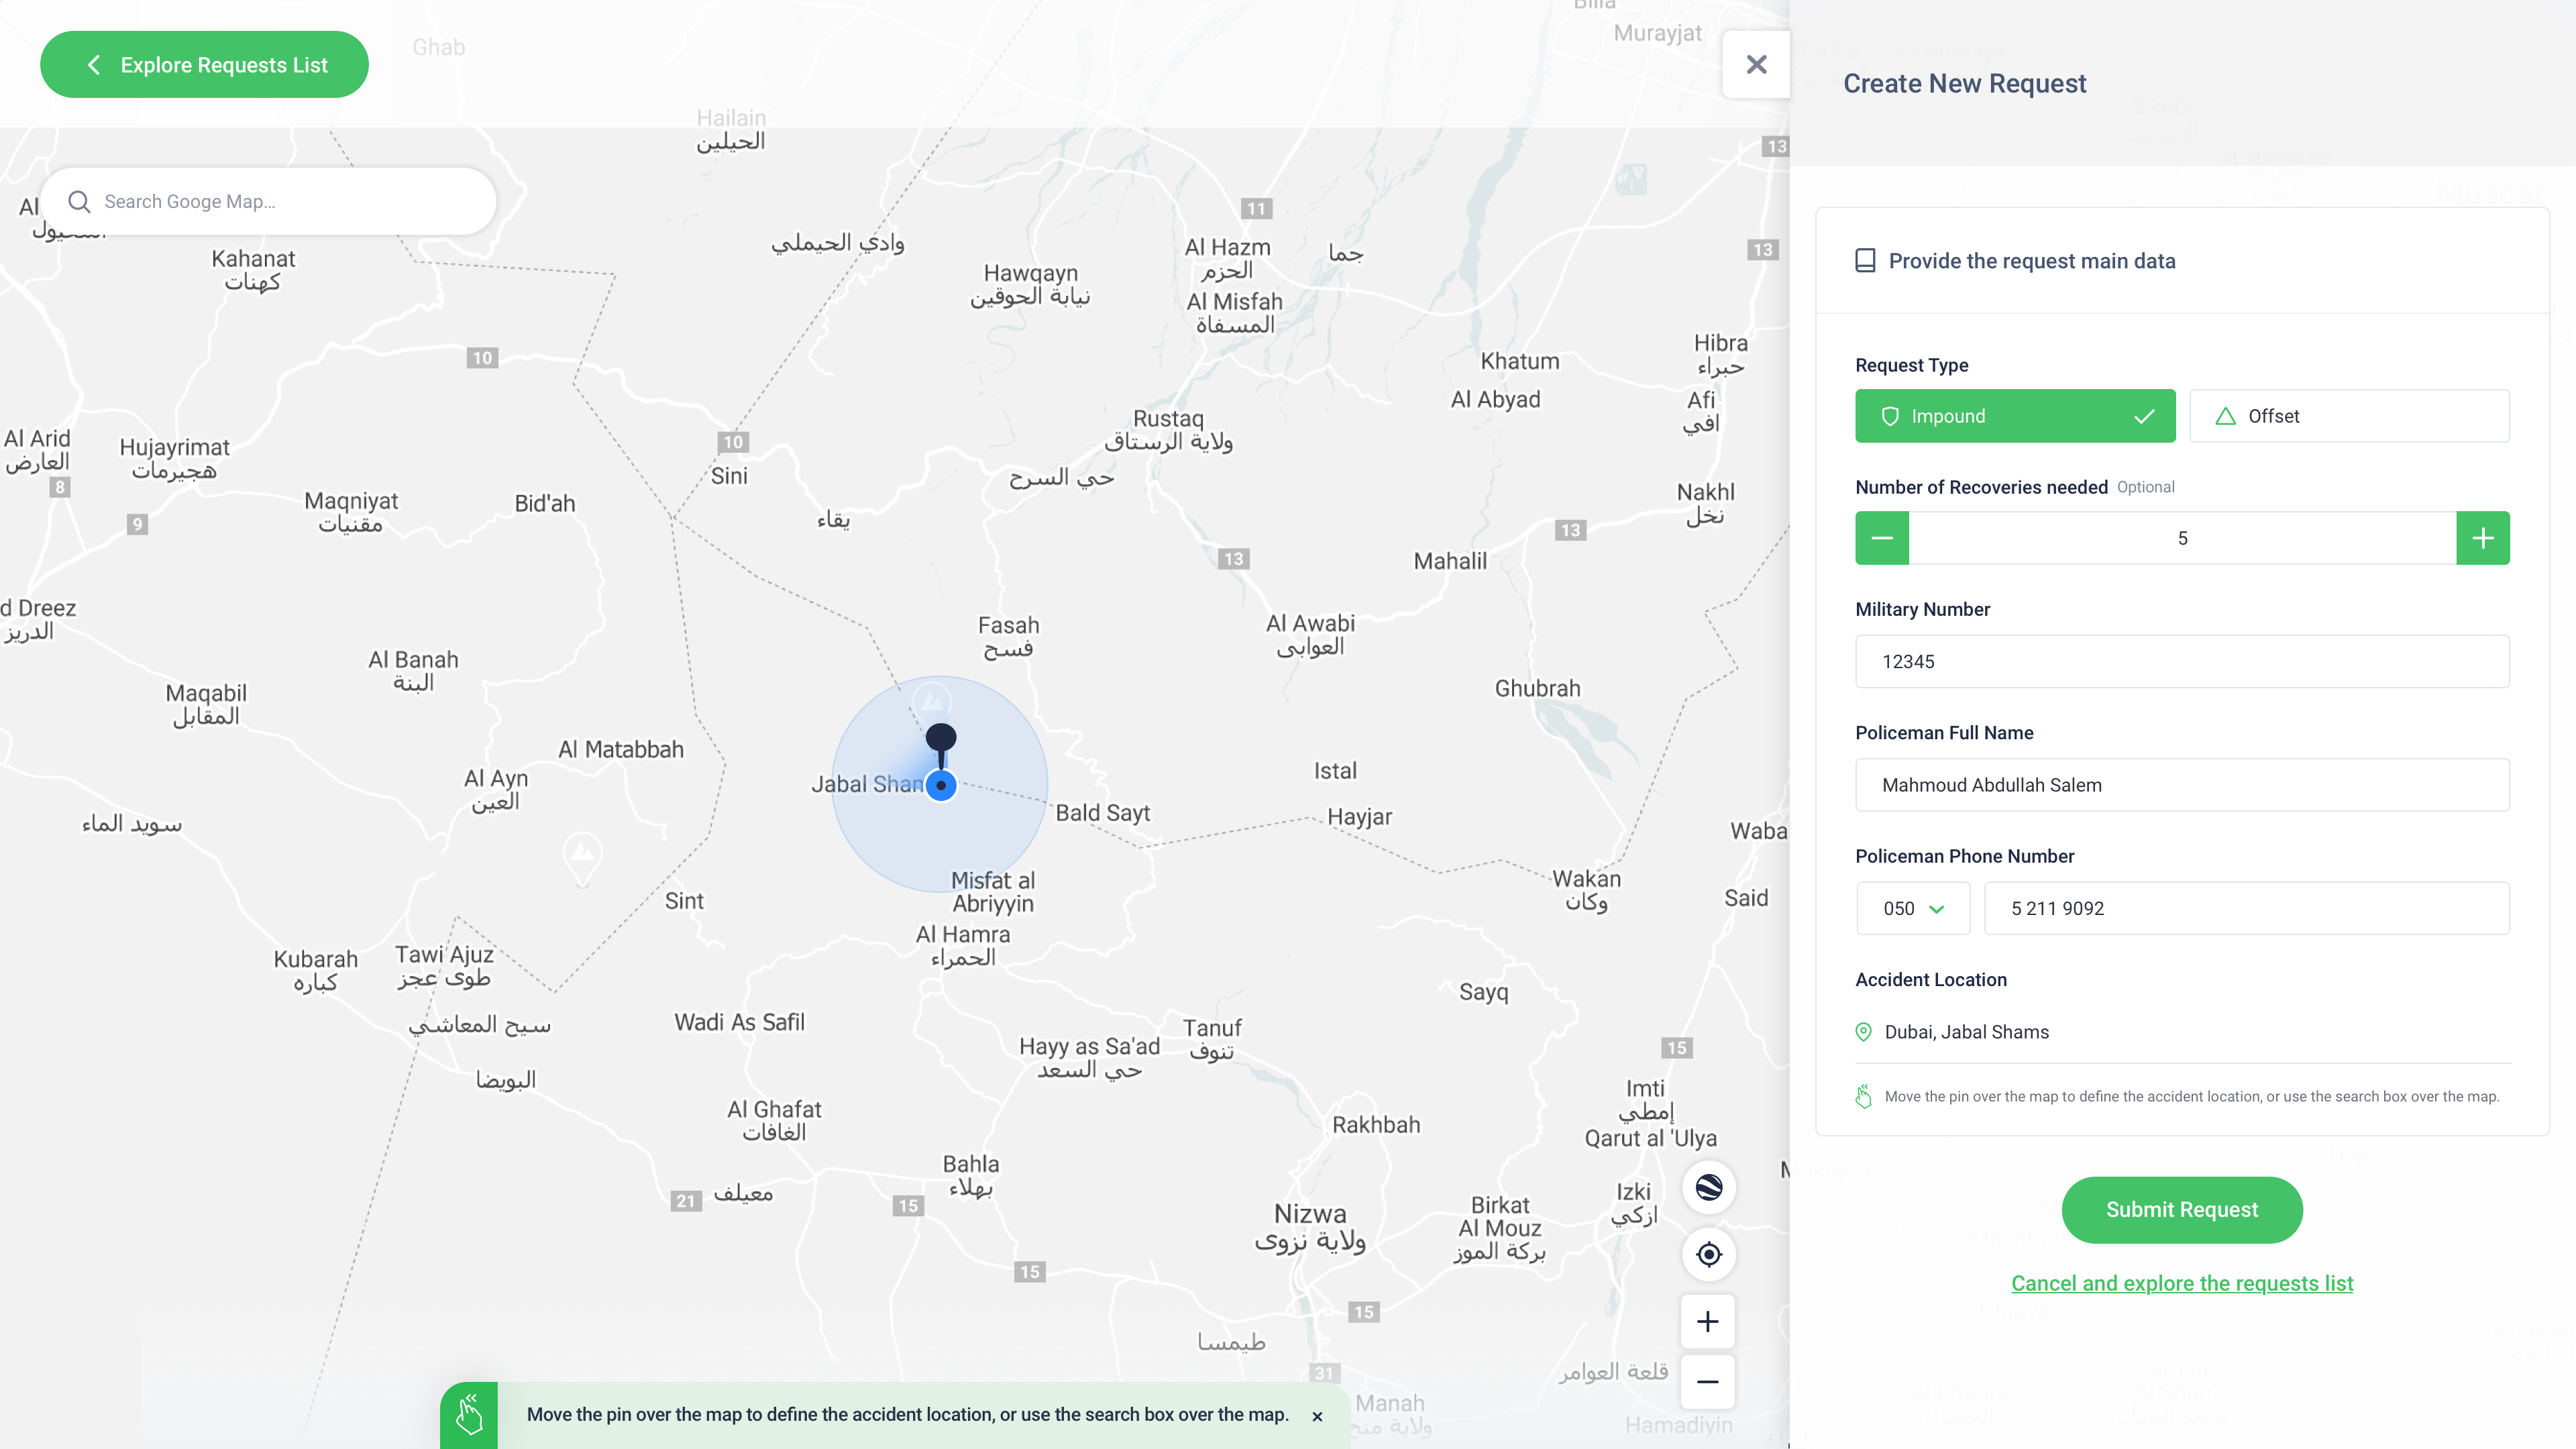Select the Offset request type
Viewport: 2576px width, 1449px height.
[2349, 416]
